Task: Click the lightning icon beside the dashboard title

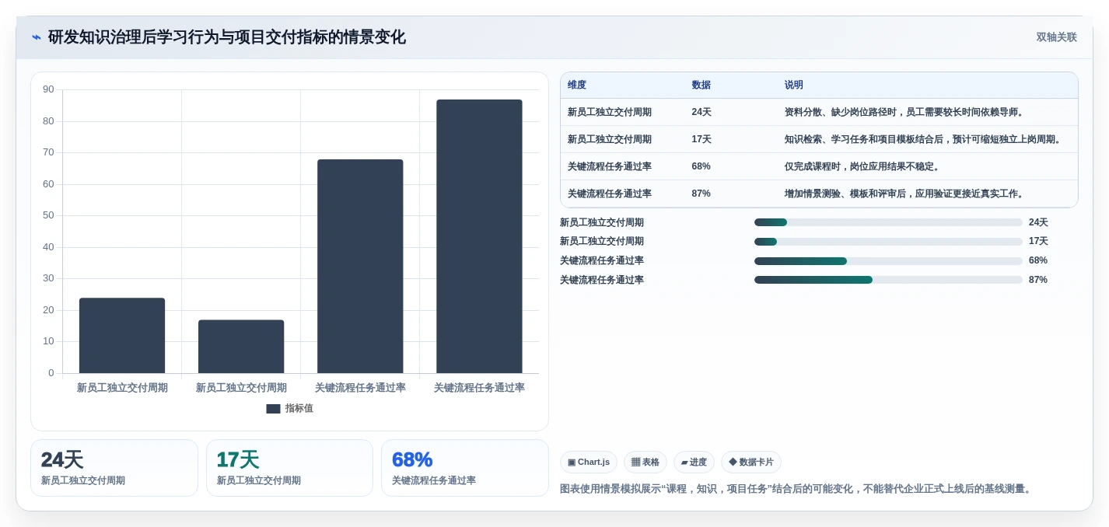Action: (x=37, y=37)
